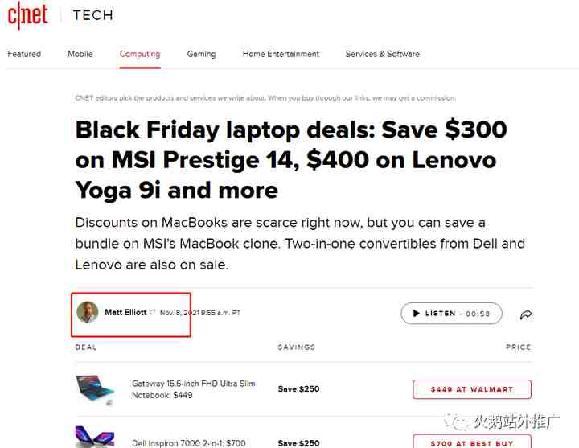Play the Listen audio button
579x448 pixels.
(x=451, y=313)
